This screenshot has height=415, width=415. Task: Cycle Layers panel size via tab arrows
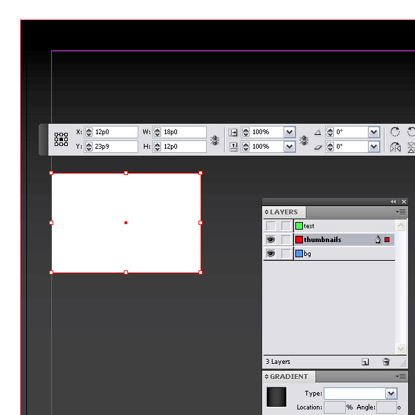pos(266,212)
